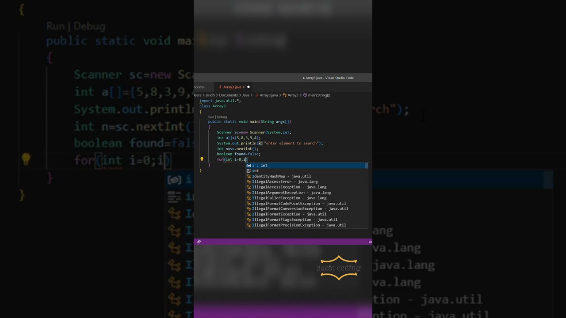Click the class icon next to IllegalAccessError suggestion

click(x=249, y=182)
